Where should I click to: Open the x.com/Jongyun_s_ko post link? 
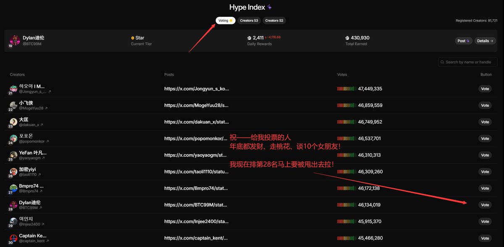point(197,89)
